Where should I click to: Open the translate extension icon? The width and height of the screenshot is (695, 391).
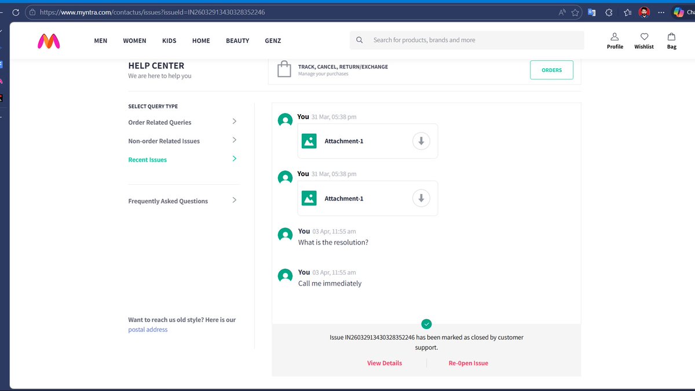[x=591, y=12]
